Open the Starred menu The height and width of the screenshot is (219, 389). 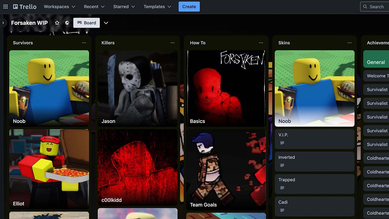tap(124, 6)
